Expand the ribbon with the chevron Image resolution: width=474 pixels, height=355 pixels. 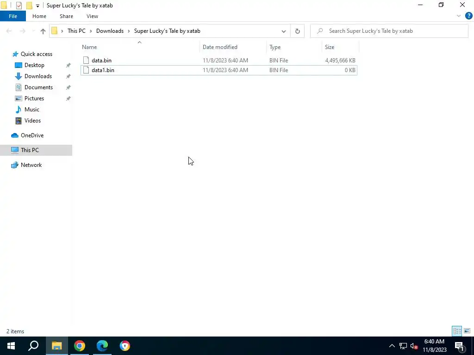pyautogui.click(x=459, y=16)
